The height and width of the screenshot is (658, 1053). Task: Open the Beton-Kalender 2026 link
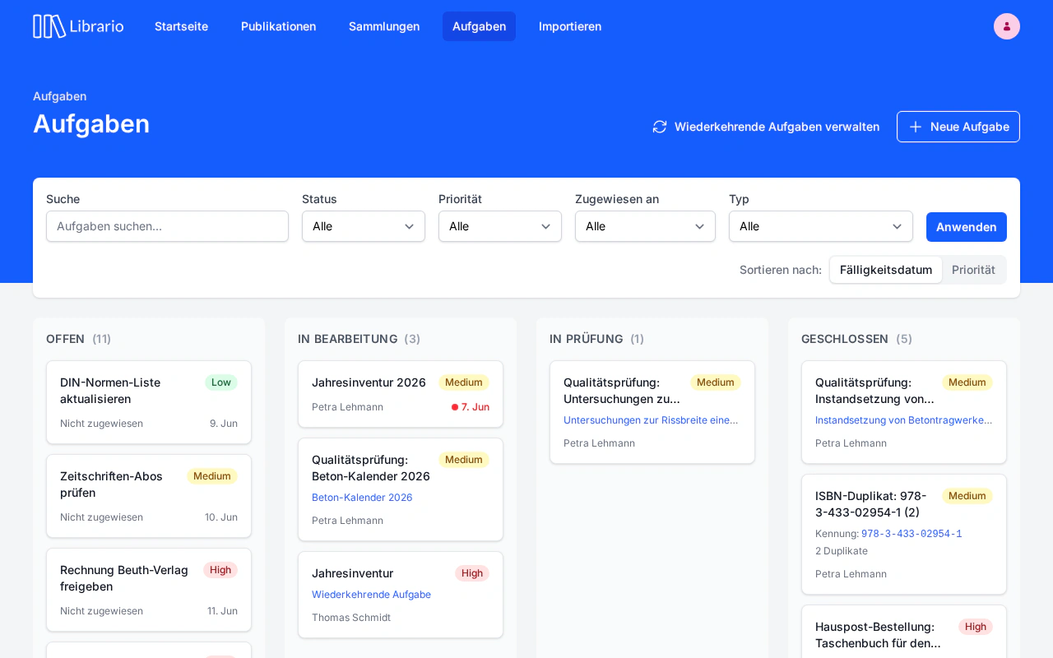pyautogui.click(x=362, y=498)
